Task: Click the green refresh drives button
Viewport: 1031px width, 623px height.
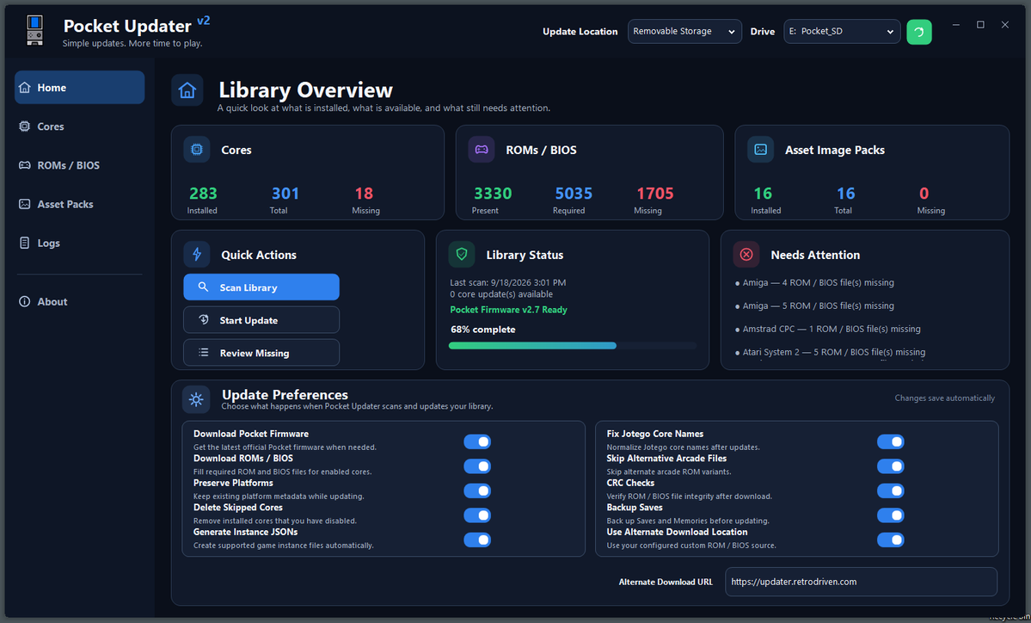Action: pos(918,32)
